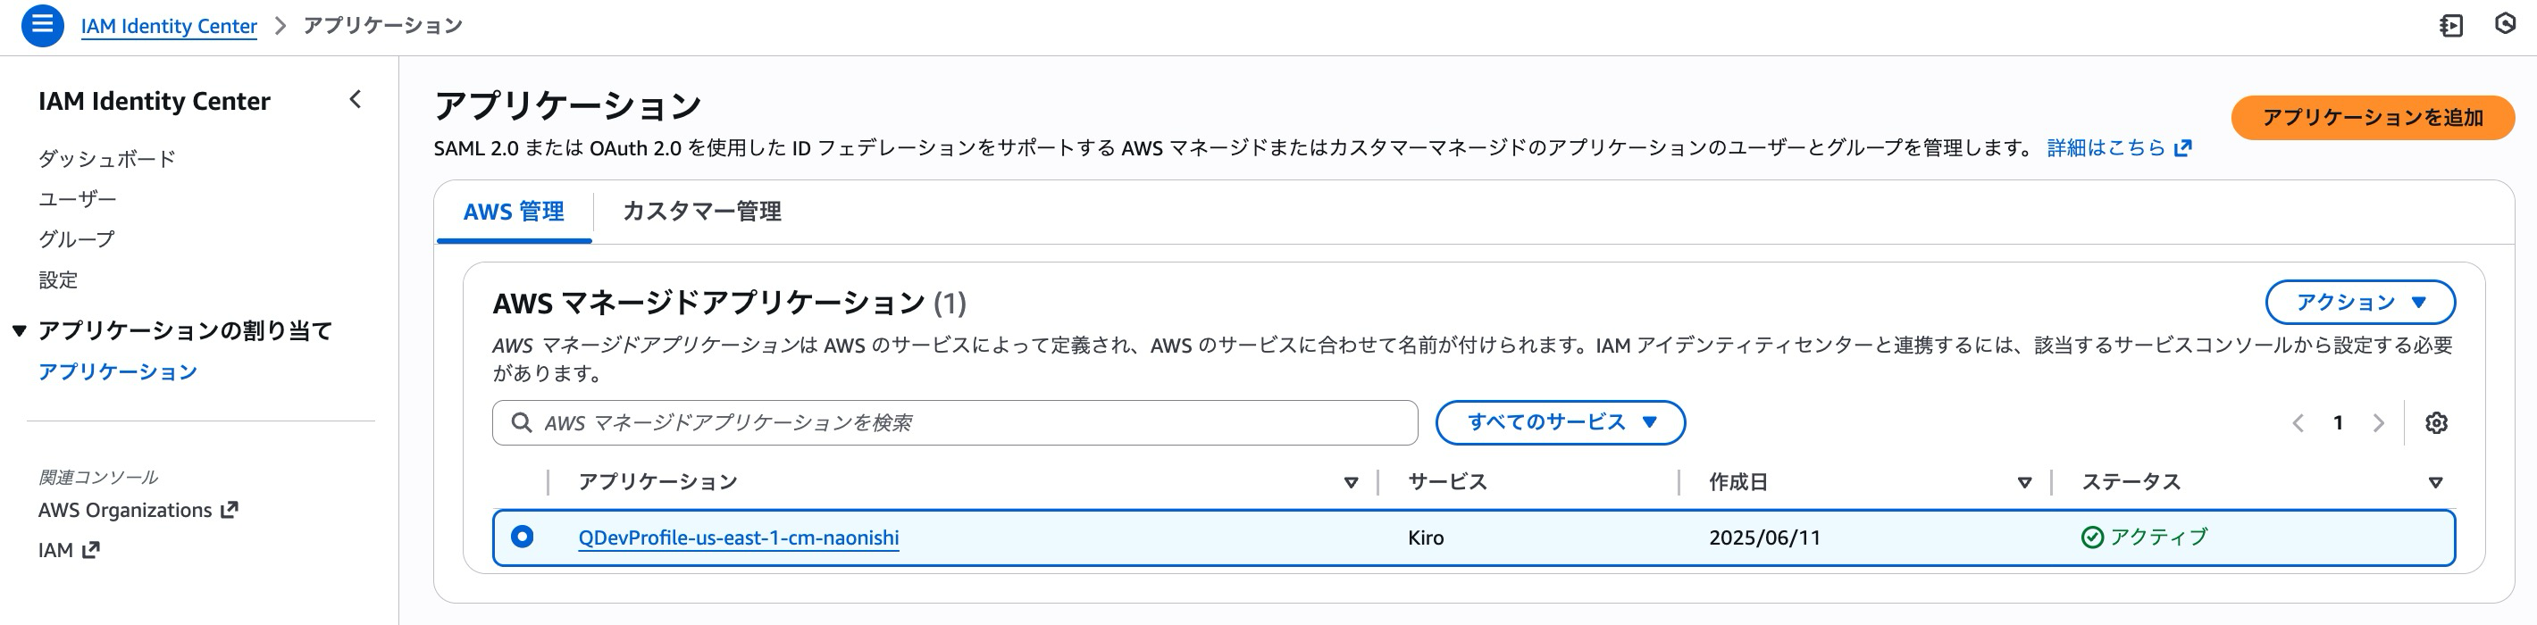Open AWS Organizations external link icon
The image size is (2537, 625).
[x=230, y=509]
